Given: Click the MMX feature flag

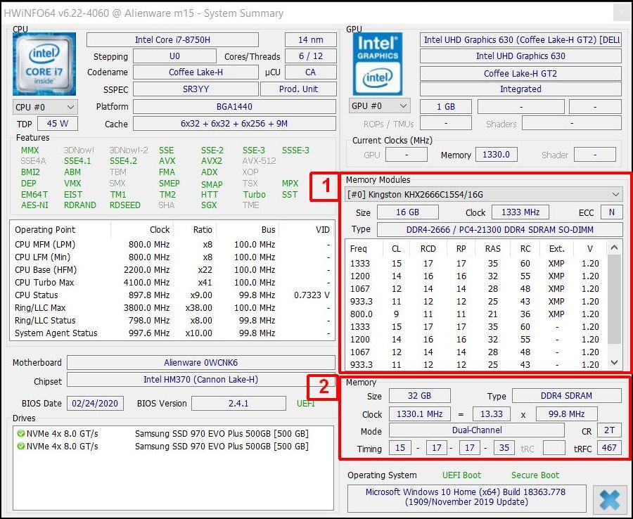Looking at the screenshot, I should pyautogui.click(x=30, y=150).
